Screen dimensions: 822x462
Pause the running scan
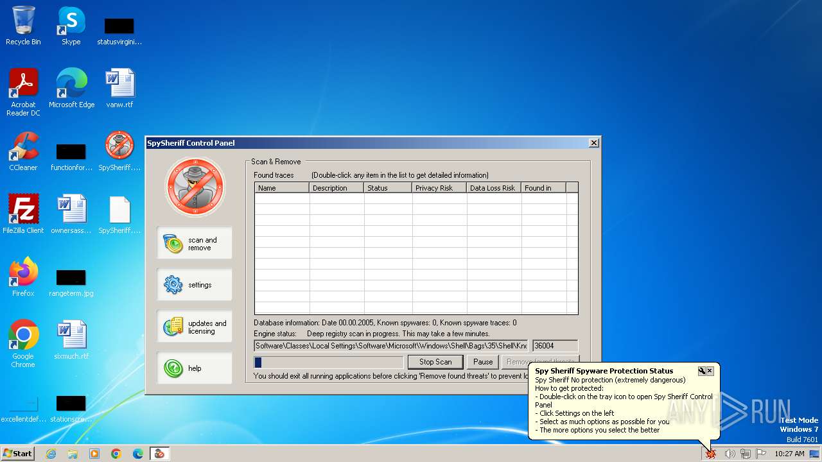[483, 362]
